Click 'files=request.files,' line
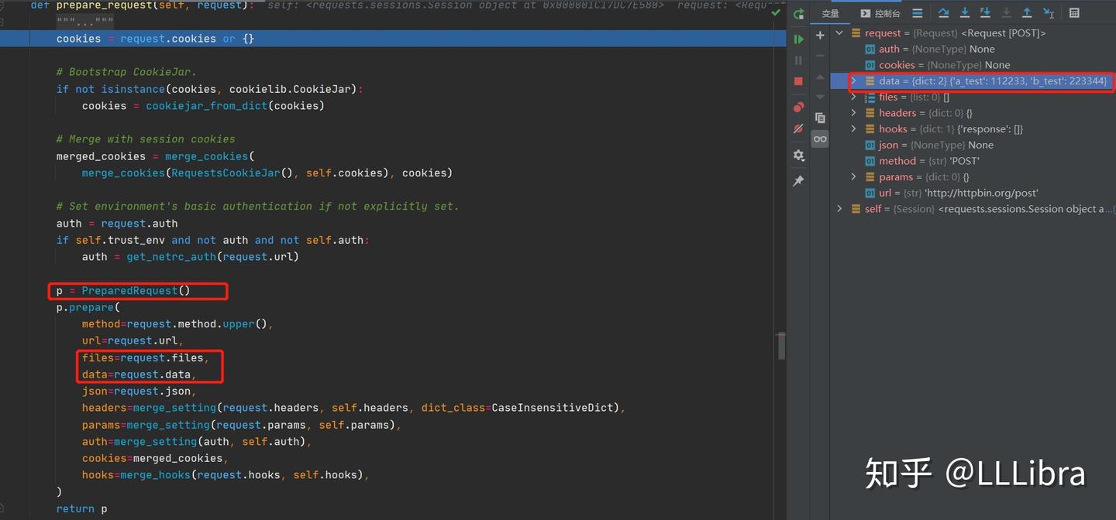Image resolution: width=1116 pixels, height=520 pixels. pyautogui.click(x=146, y=358)
